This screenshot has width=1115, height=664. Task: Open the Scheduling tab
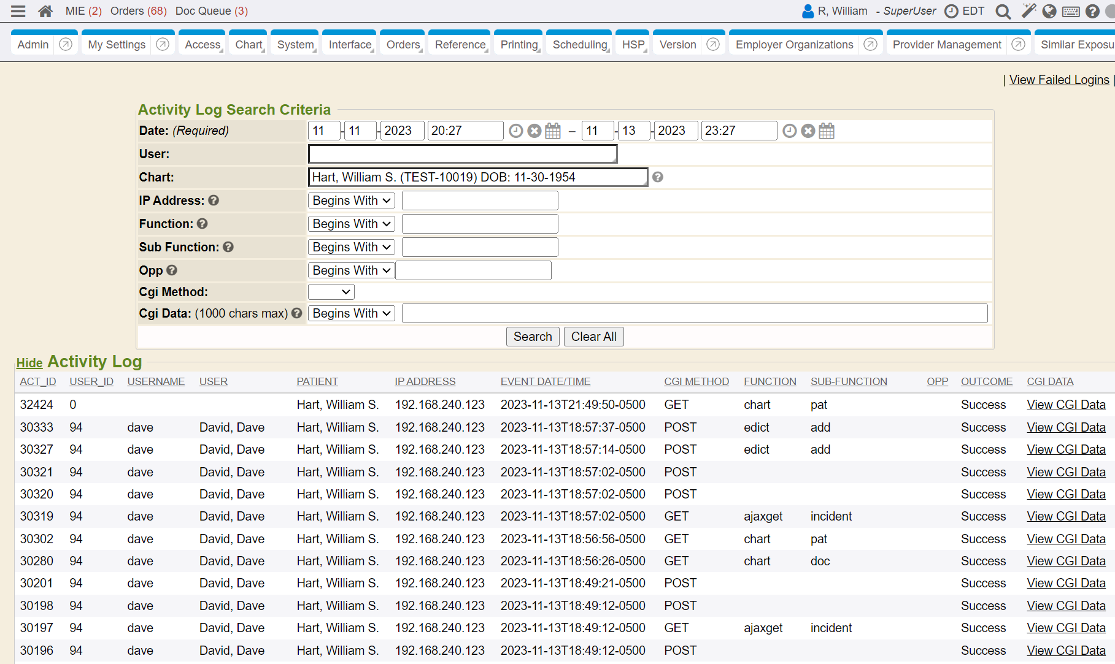coord(579,45)
